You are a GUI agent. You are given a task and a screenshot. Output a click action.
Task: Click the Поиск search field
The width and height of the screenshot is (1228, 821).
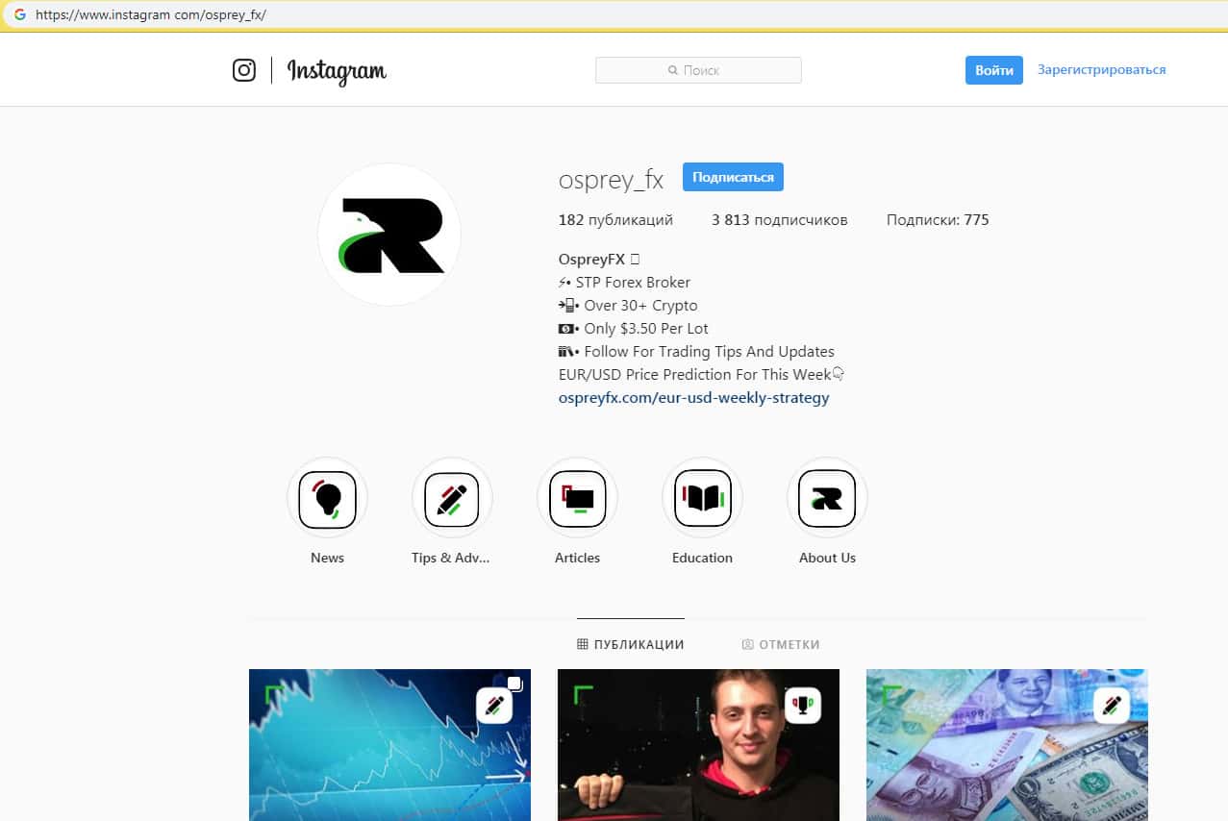tap(698, 70)
